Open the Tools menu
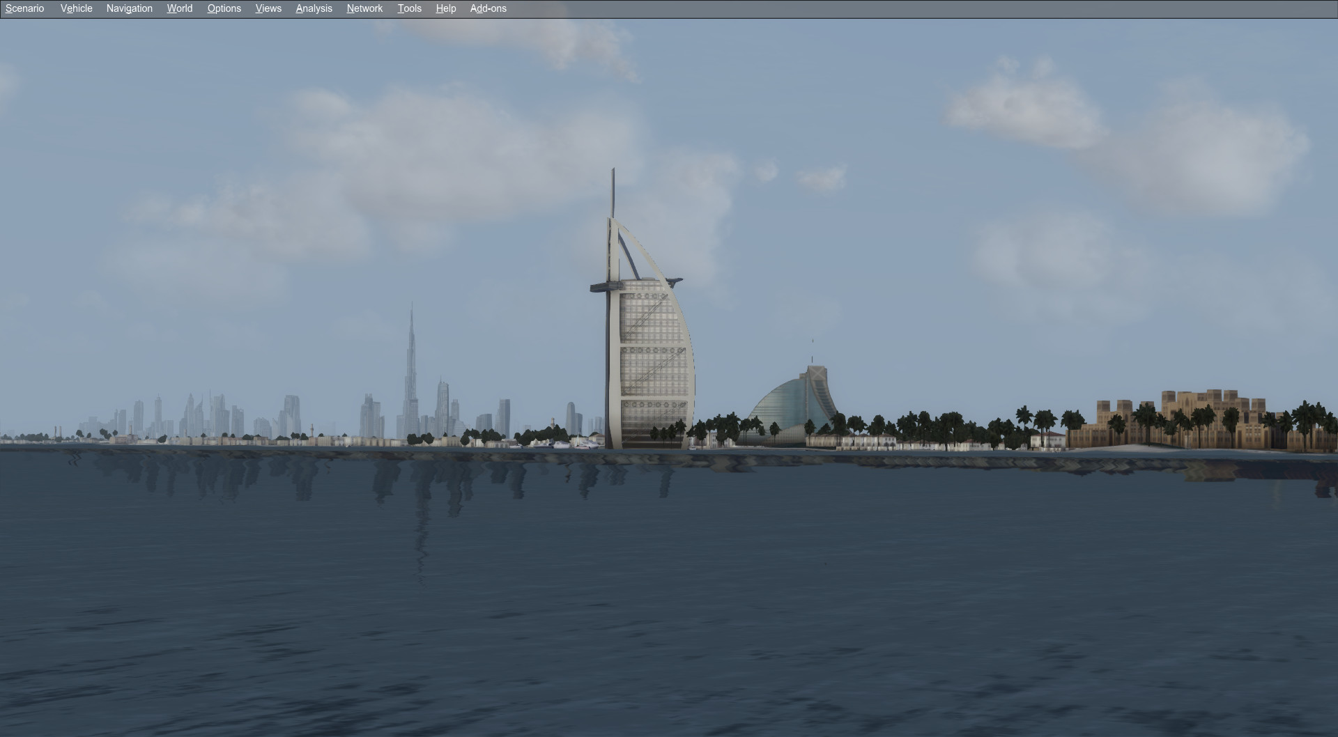Viewport: 1338px width, 737px height. click(x=409, y=8)
